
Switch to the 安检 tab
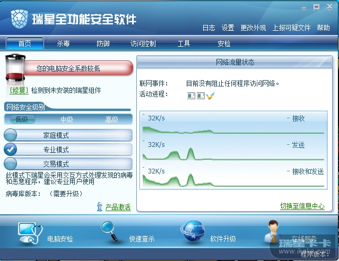point(224,43)
